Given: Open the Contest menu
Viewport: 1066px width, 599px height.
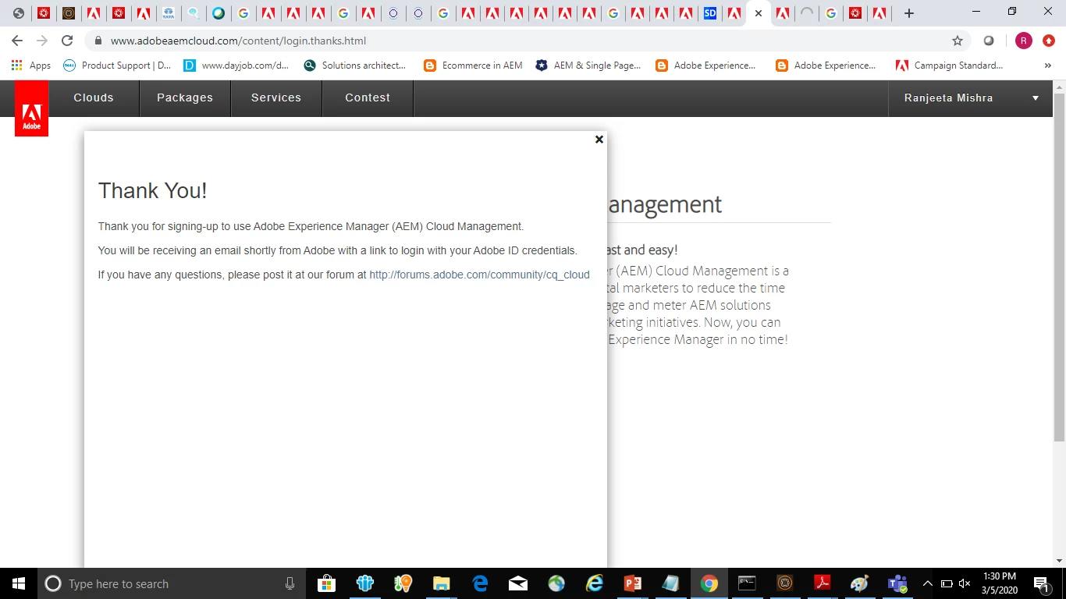Looking at the screenshot, I should [368, 97].
